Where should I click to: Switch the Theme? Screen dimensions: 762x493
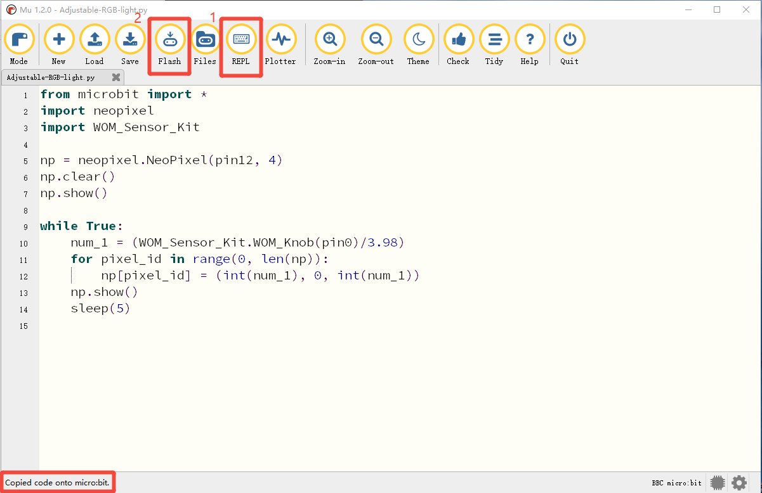tap(419, 44)
